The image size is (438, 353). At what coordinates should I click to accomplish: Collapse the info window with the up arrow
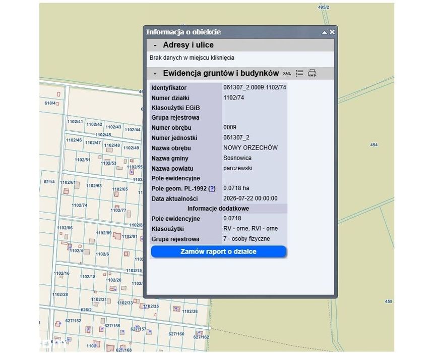[324, 32]
